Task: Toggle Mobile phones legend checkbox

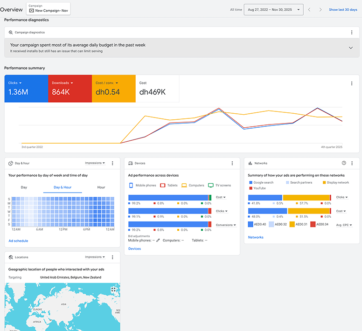Action: pyautogui.click(x=131, y=186)
